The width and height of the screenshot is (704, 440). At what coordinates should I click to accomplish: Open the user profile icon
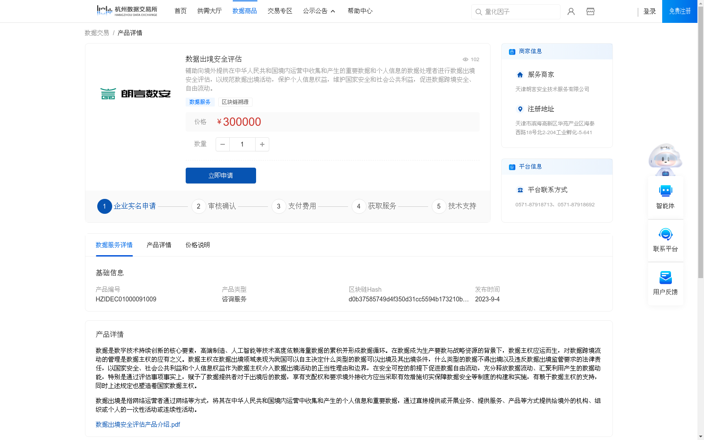click(x=571, y=11)
